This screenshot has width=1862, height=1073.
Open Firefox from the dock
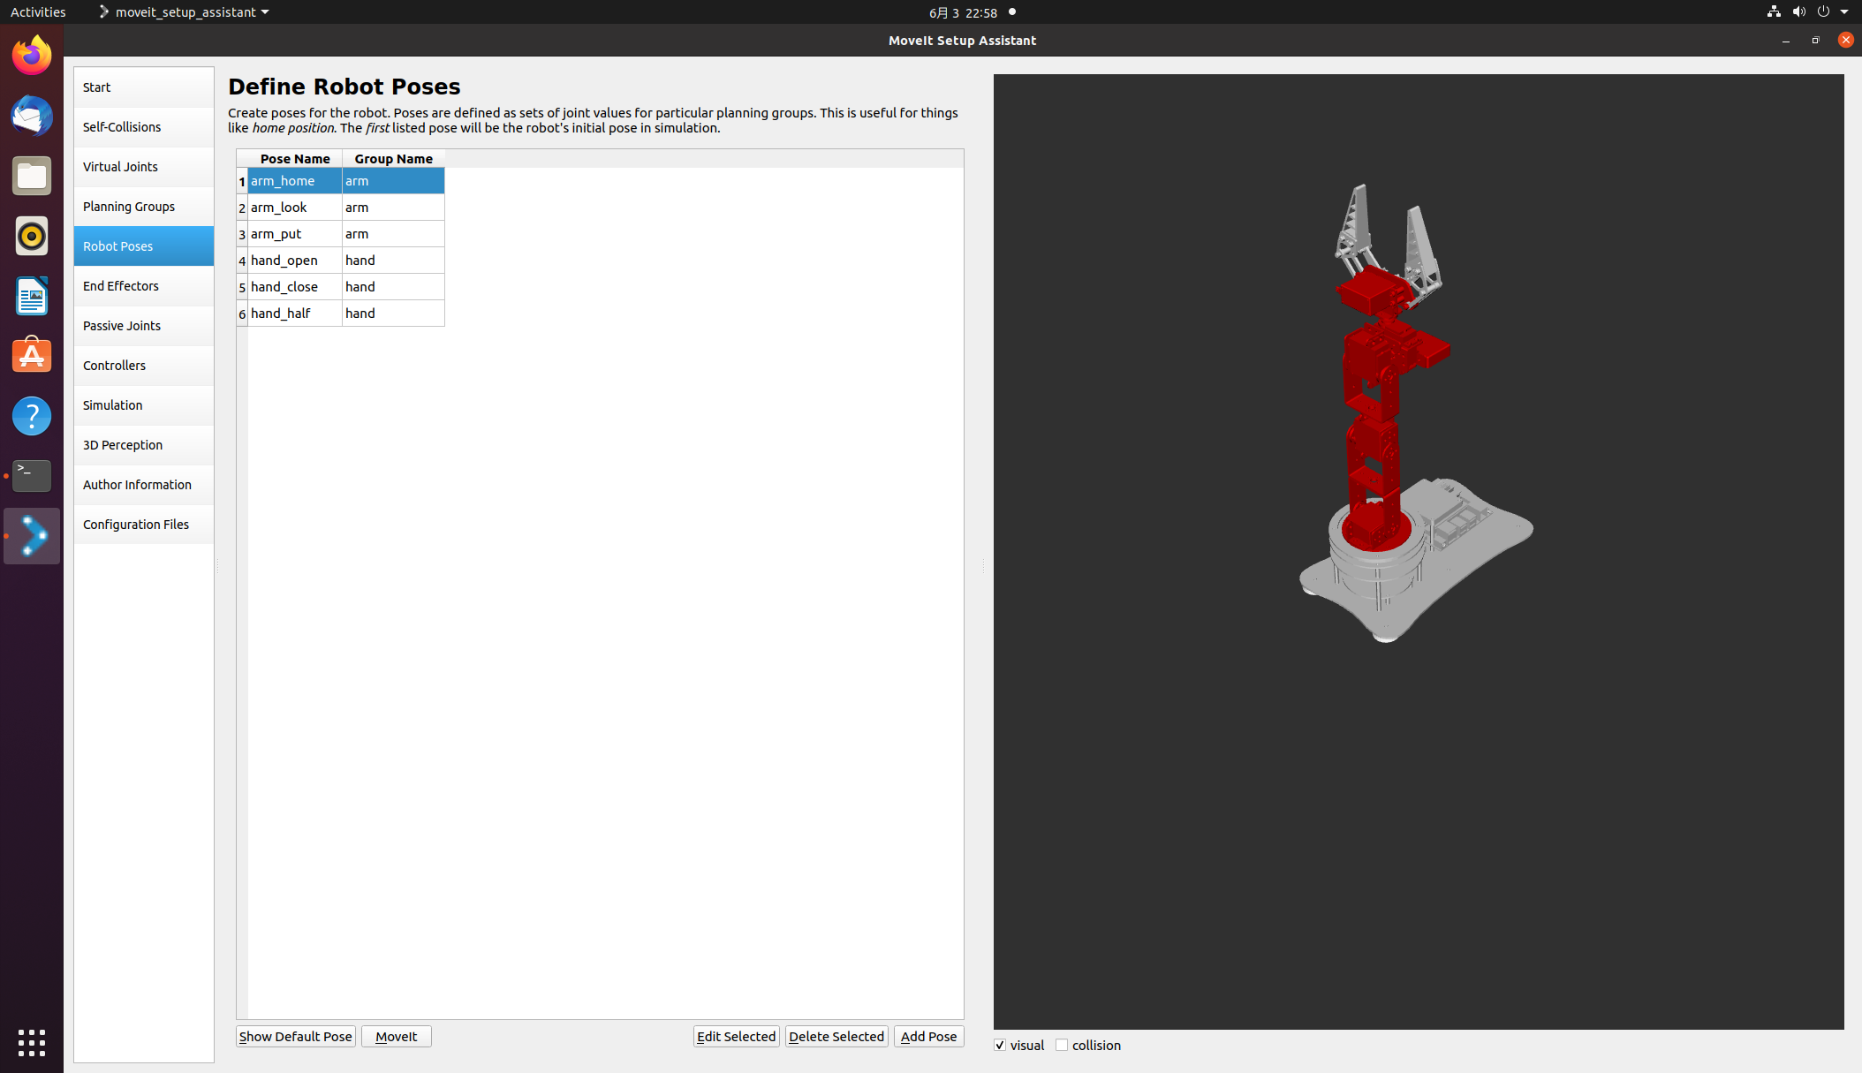click(x=32, y=56)
